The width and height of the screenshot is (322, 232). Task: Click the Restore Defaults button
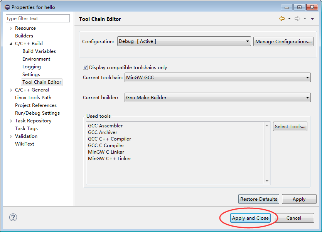click(x=258, y=199)
